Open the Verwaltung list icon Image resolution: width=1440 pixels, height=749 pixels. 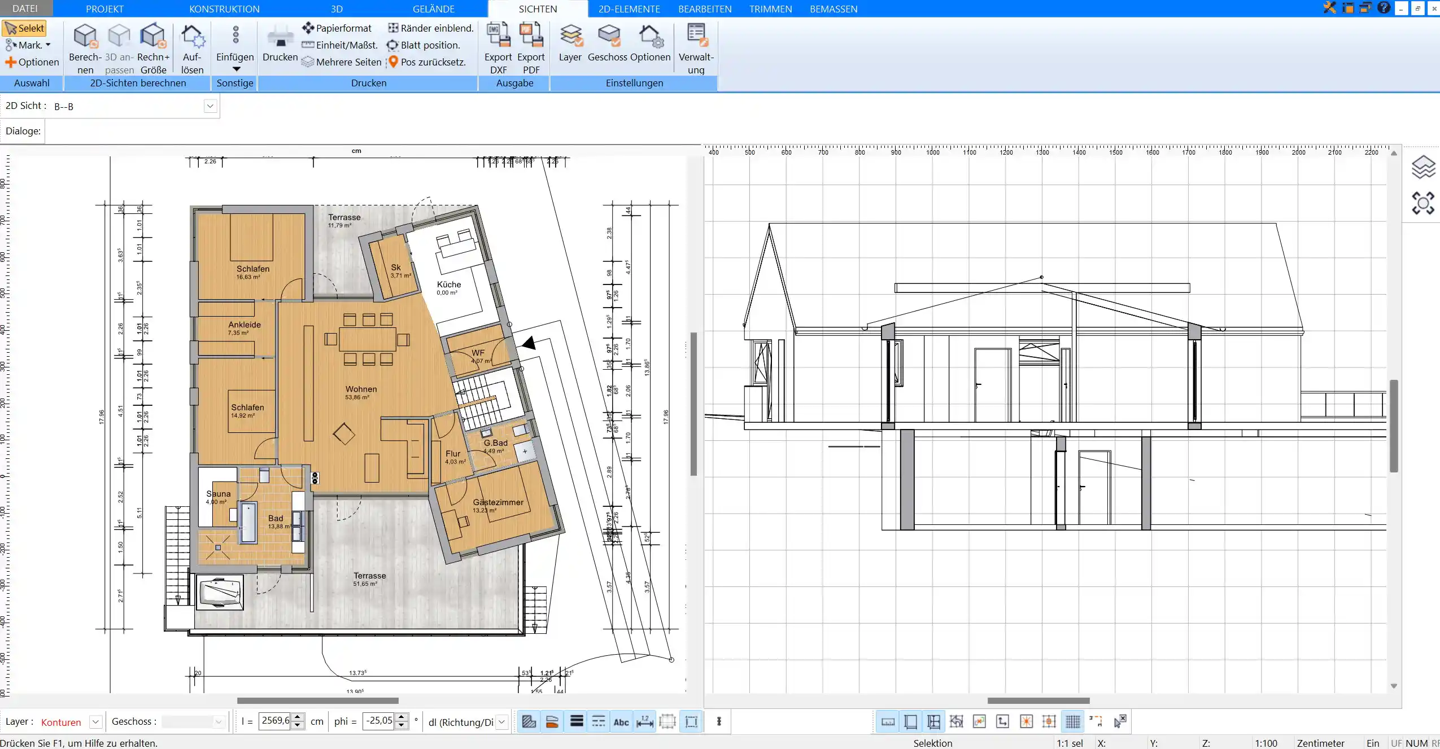click(696, 35)
